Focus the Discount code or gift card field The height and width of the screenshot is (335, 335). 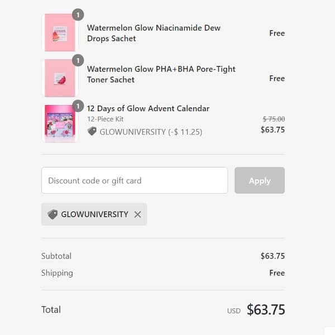click(134, 180)
